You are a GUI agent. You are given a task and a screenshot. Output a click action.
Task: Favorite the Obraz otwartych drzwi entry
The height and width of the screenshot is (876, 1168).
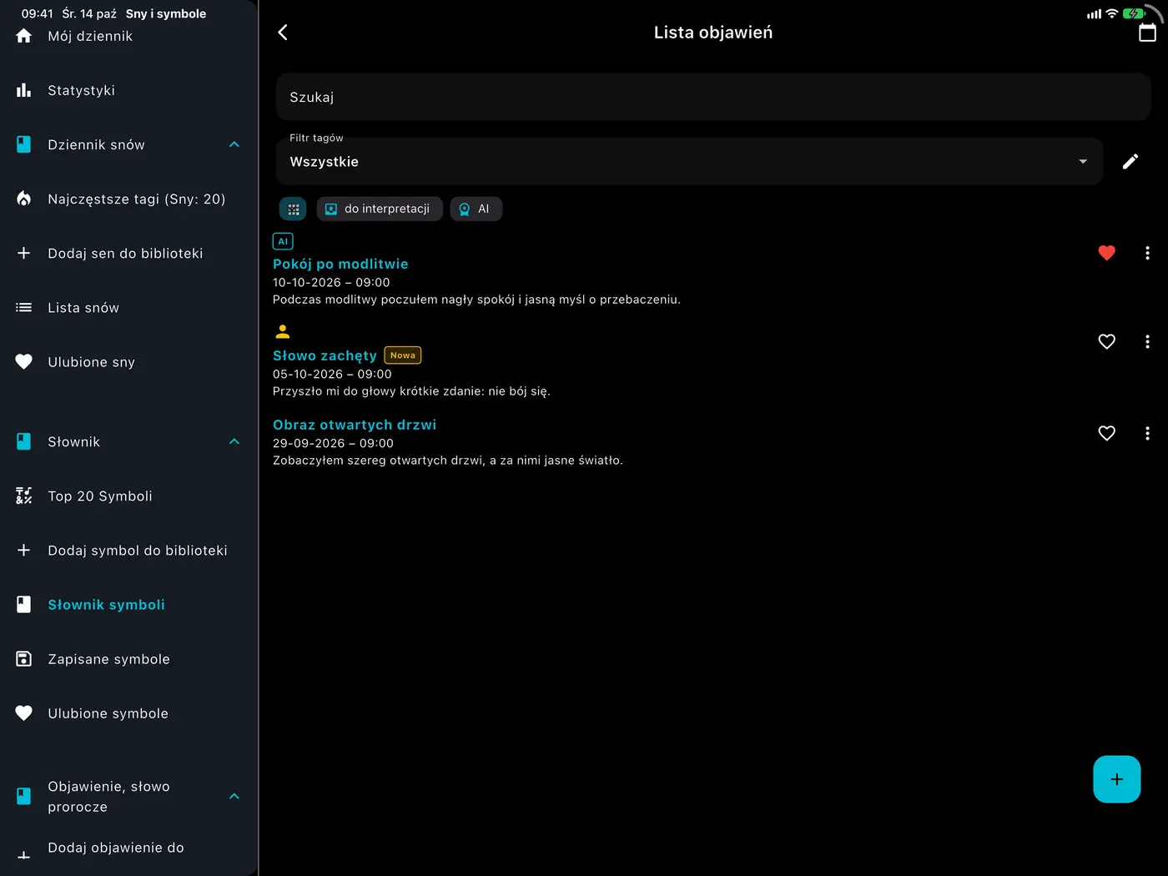1106,433
